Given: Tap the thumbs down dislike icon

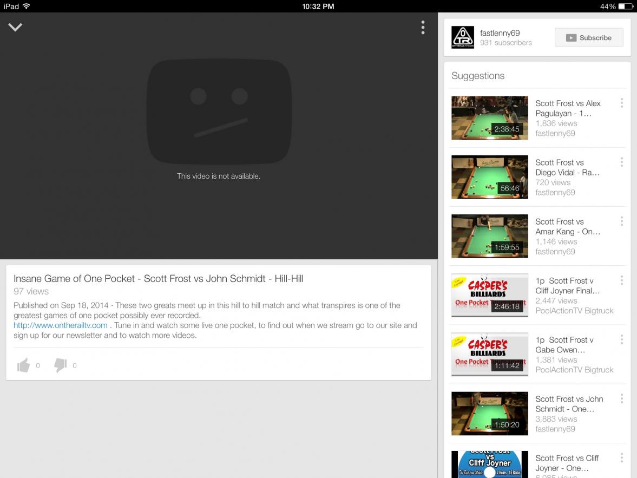Looking at the screenshot, I should [x=60, y=365].
